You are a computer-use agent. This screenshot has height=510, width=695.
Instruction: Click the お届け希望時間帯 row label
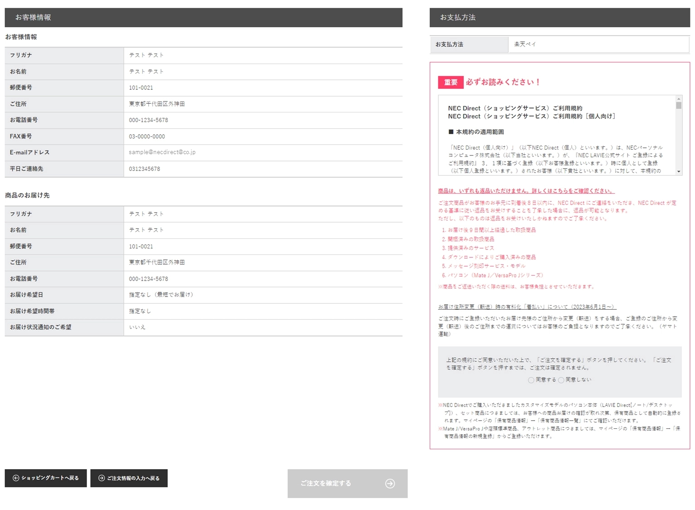click(x=32, y=311)
